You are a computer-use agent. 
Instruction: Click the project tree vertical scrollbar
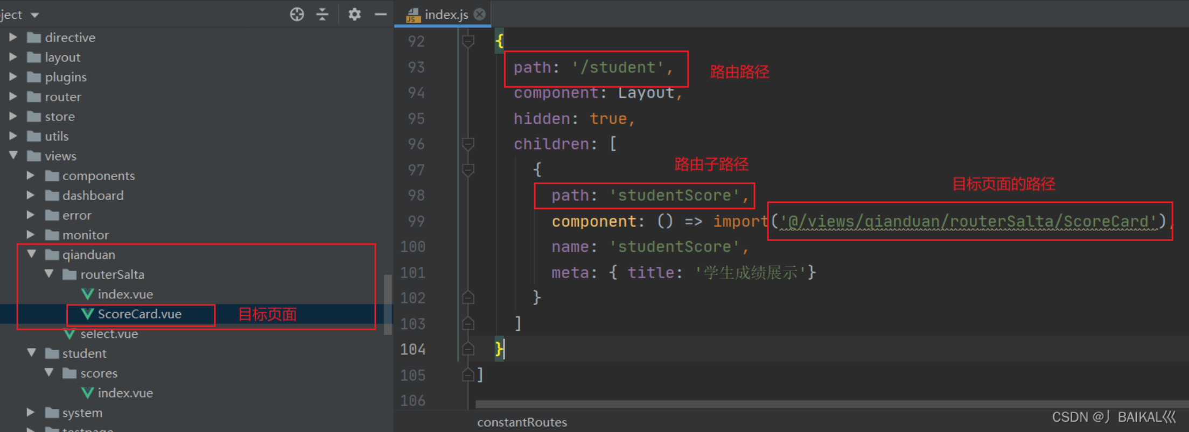pos(388,304)
